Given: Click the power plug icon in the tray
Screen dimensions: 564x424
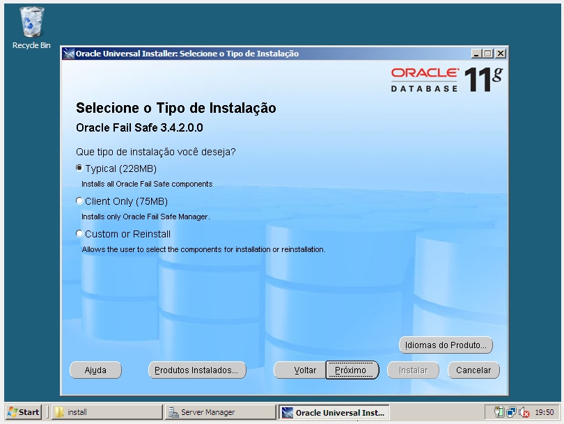Looking at the screenshot, I should [496, 411].
